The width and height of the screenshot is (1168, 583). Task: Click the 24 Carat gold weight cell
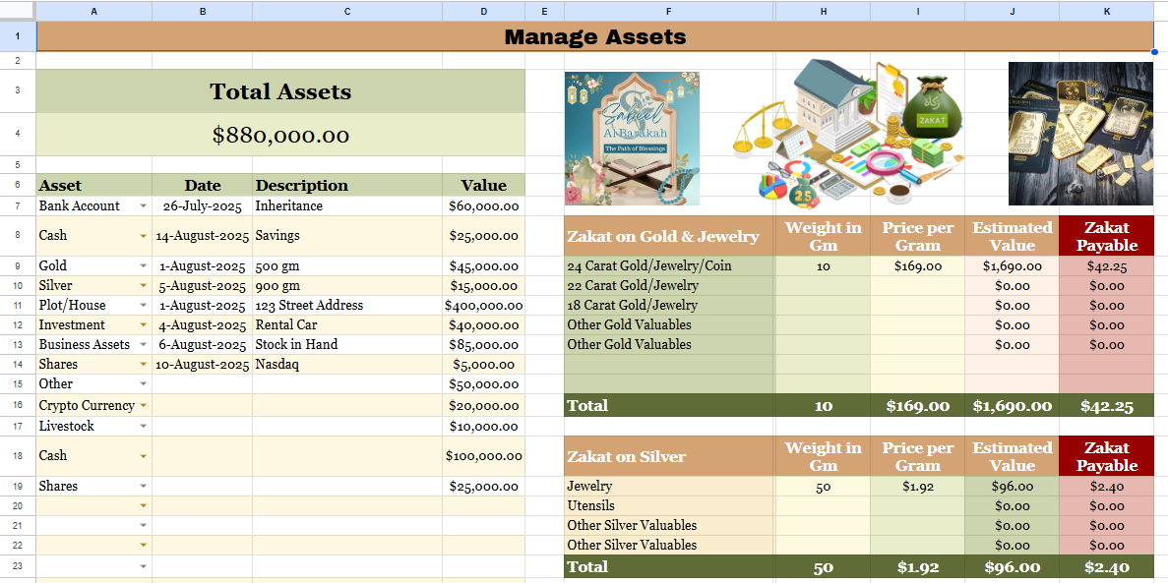pyautogui.click(x=823, y=266)
